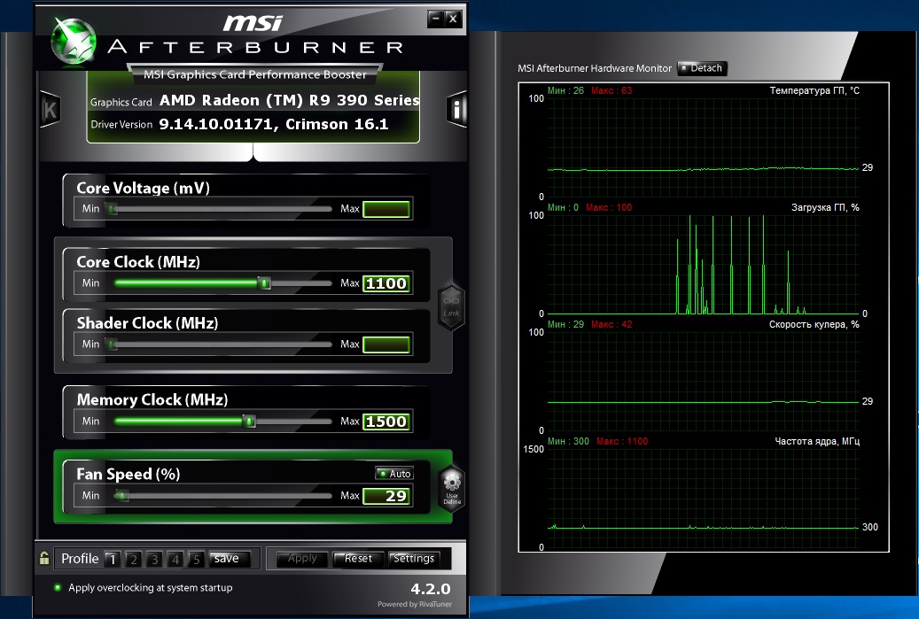Open User Define fan settings gear

pyautogui.click(x=452, y=489)
